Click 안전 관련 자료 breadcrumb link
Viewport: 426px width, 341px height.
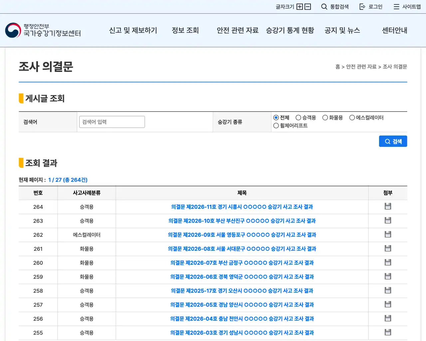tap(361, 67)
